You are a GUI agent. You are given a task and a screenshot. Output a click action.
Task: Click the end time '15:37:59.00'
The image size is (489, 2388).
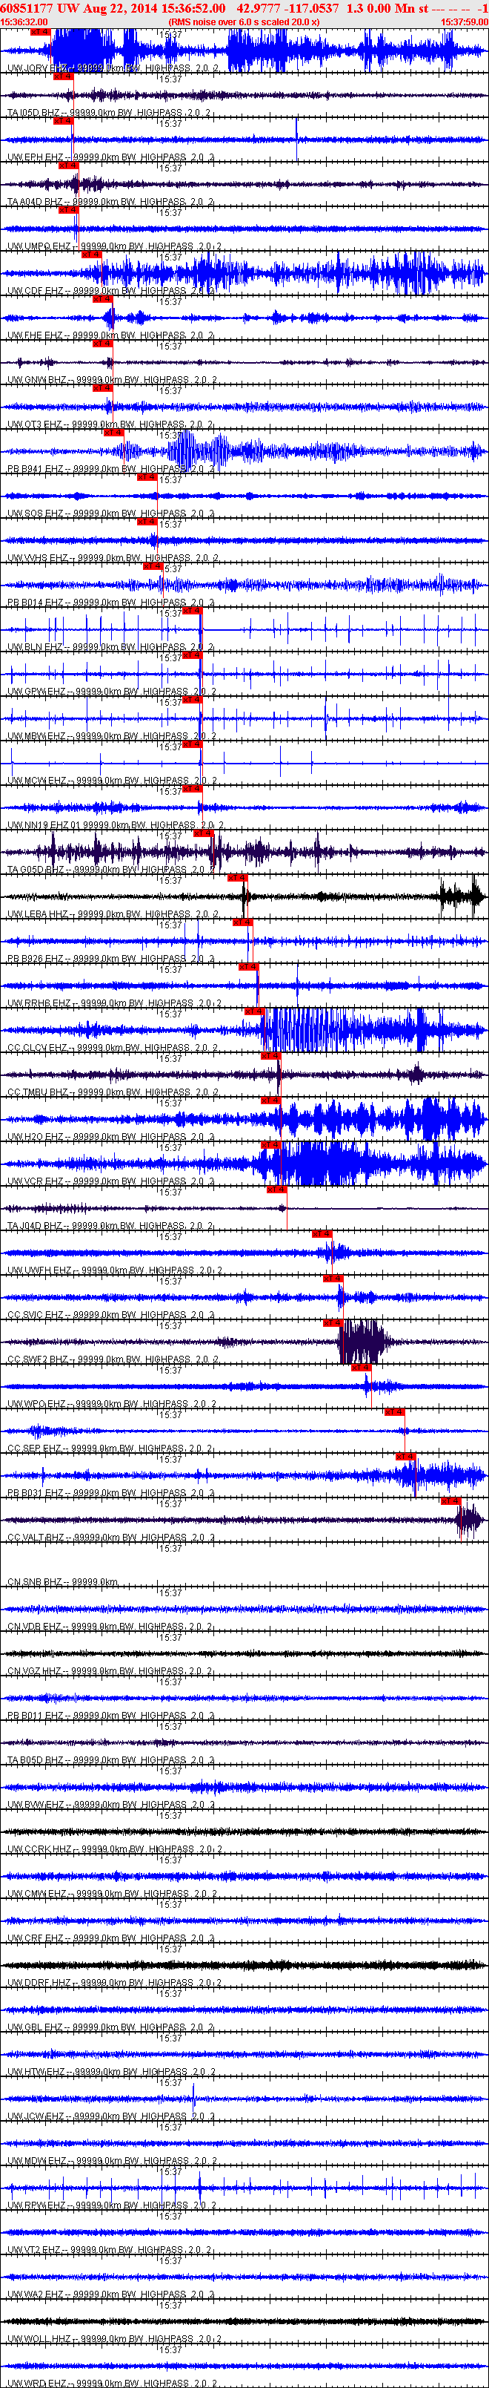[464, 22]
